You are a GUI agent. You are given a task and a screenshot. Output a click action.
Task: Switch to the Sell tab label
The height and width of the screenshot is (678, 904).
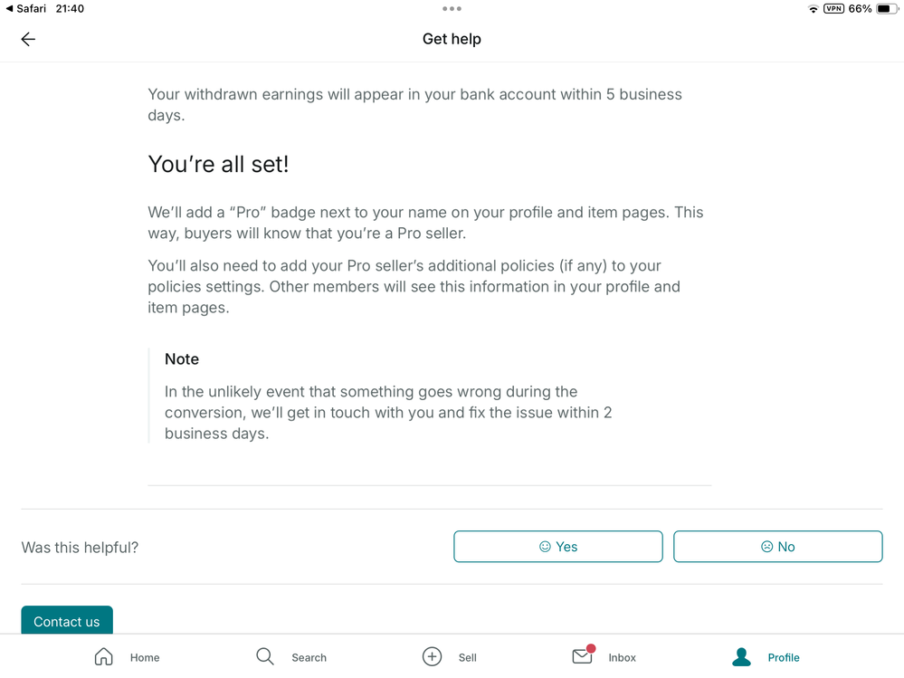(x=468, y=658)
